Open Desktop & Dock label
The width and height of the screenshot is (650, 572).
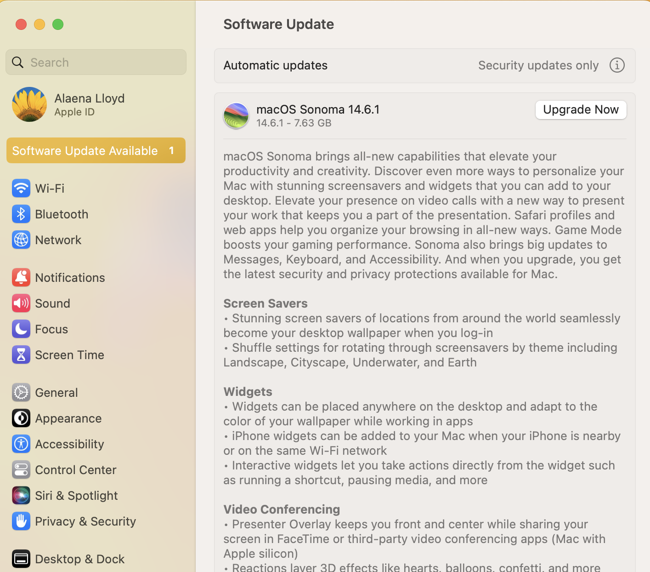[80, 559]
